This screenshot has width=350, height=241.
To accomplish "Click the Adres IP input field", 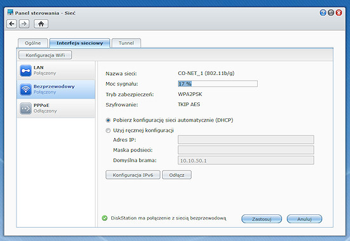I will [x=246, y=140].
